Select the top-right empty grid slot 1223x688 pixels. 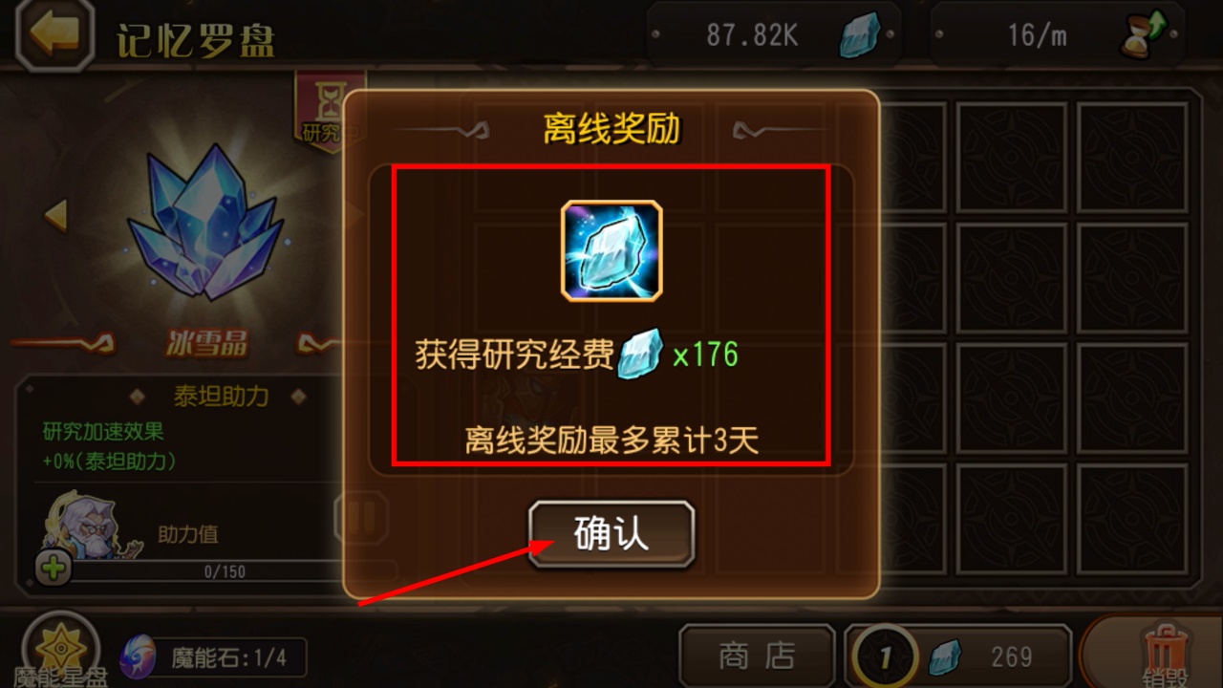coord(1132,158)
